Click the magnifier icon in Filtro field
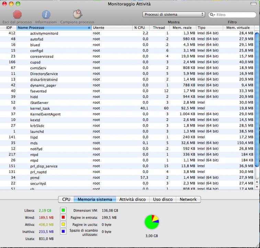The width and height of the screenshot is (260, 248). [212, 15]
